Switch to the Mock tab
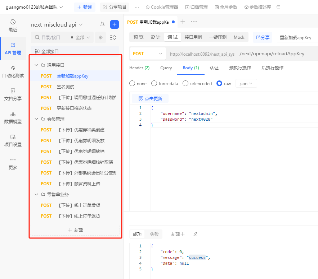The height and width of the screenshot is (279, 318). pos(239,37)
